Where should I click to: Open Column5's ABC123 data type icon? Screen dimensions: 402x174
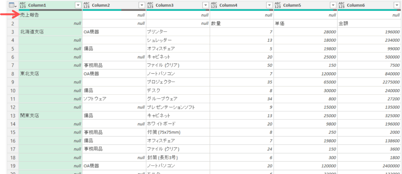click(x=278, y=5)
